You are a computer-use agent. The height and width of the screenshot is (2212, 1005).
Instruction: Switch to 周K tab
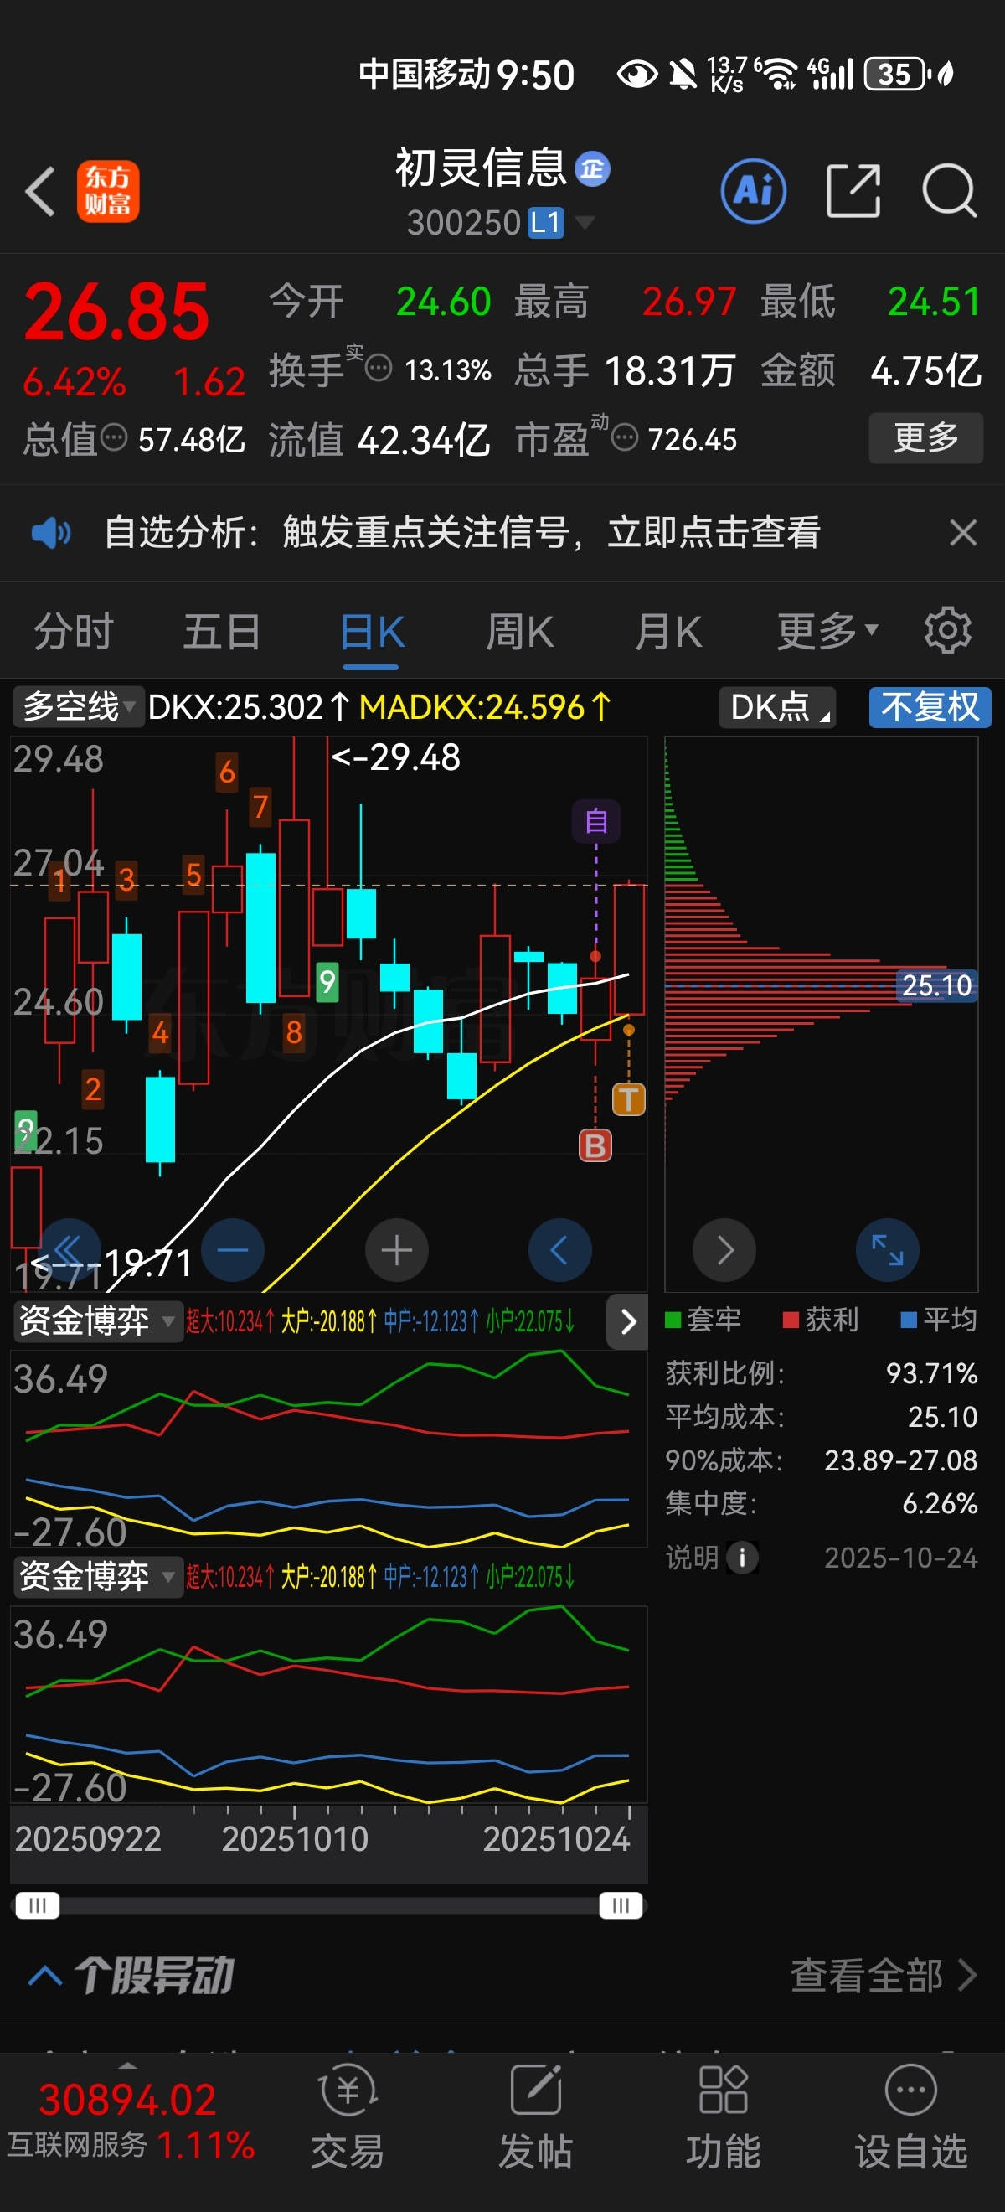(520, 632)
